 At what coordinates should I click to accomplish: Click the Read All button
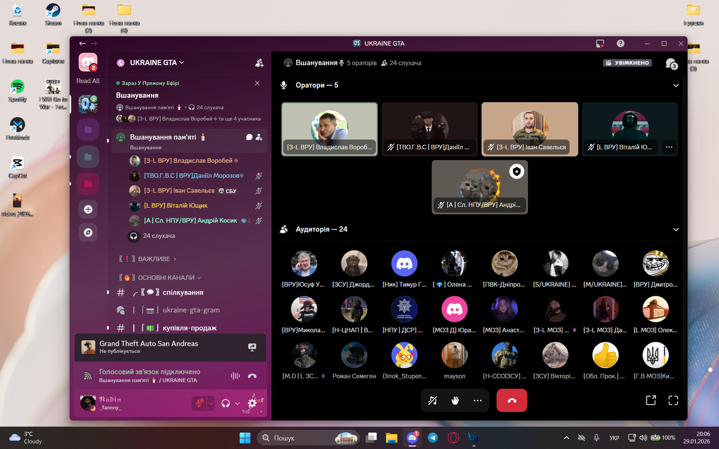88,81
